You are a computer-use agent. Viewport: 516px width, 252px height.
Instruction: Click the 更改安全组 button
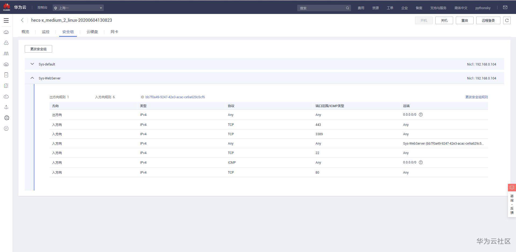click(x=38, y=49)
